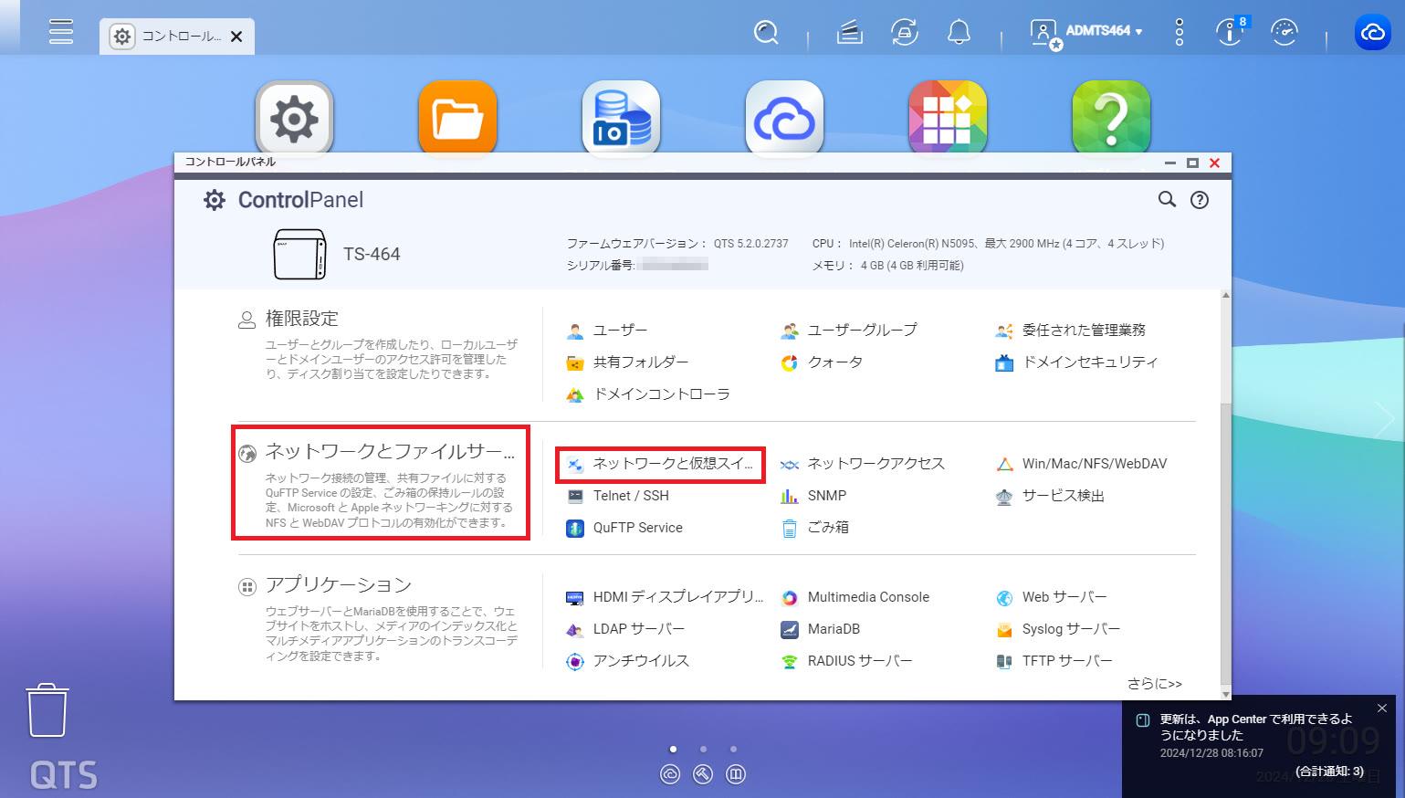Open ユーザーグループ settings
This screenshot has width=1405, height=798.
click(x=849, y=331)
